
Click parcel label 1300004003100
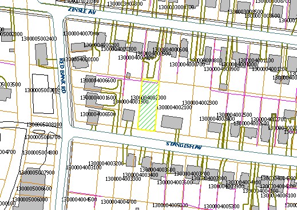pyautogui.click(x=84, y=168)
